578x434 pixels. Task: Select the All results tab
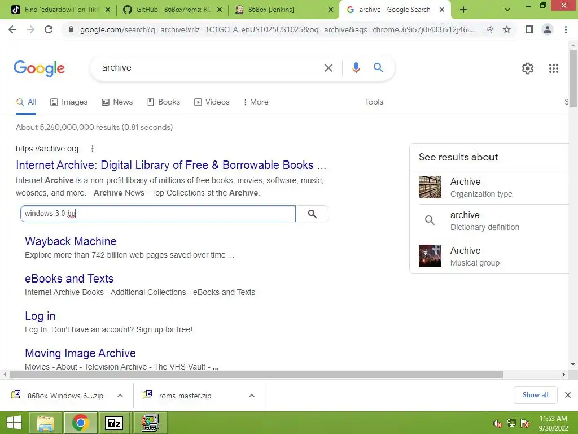point(26,102)
